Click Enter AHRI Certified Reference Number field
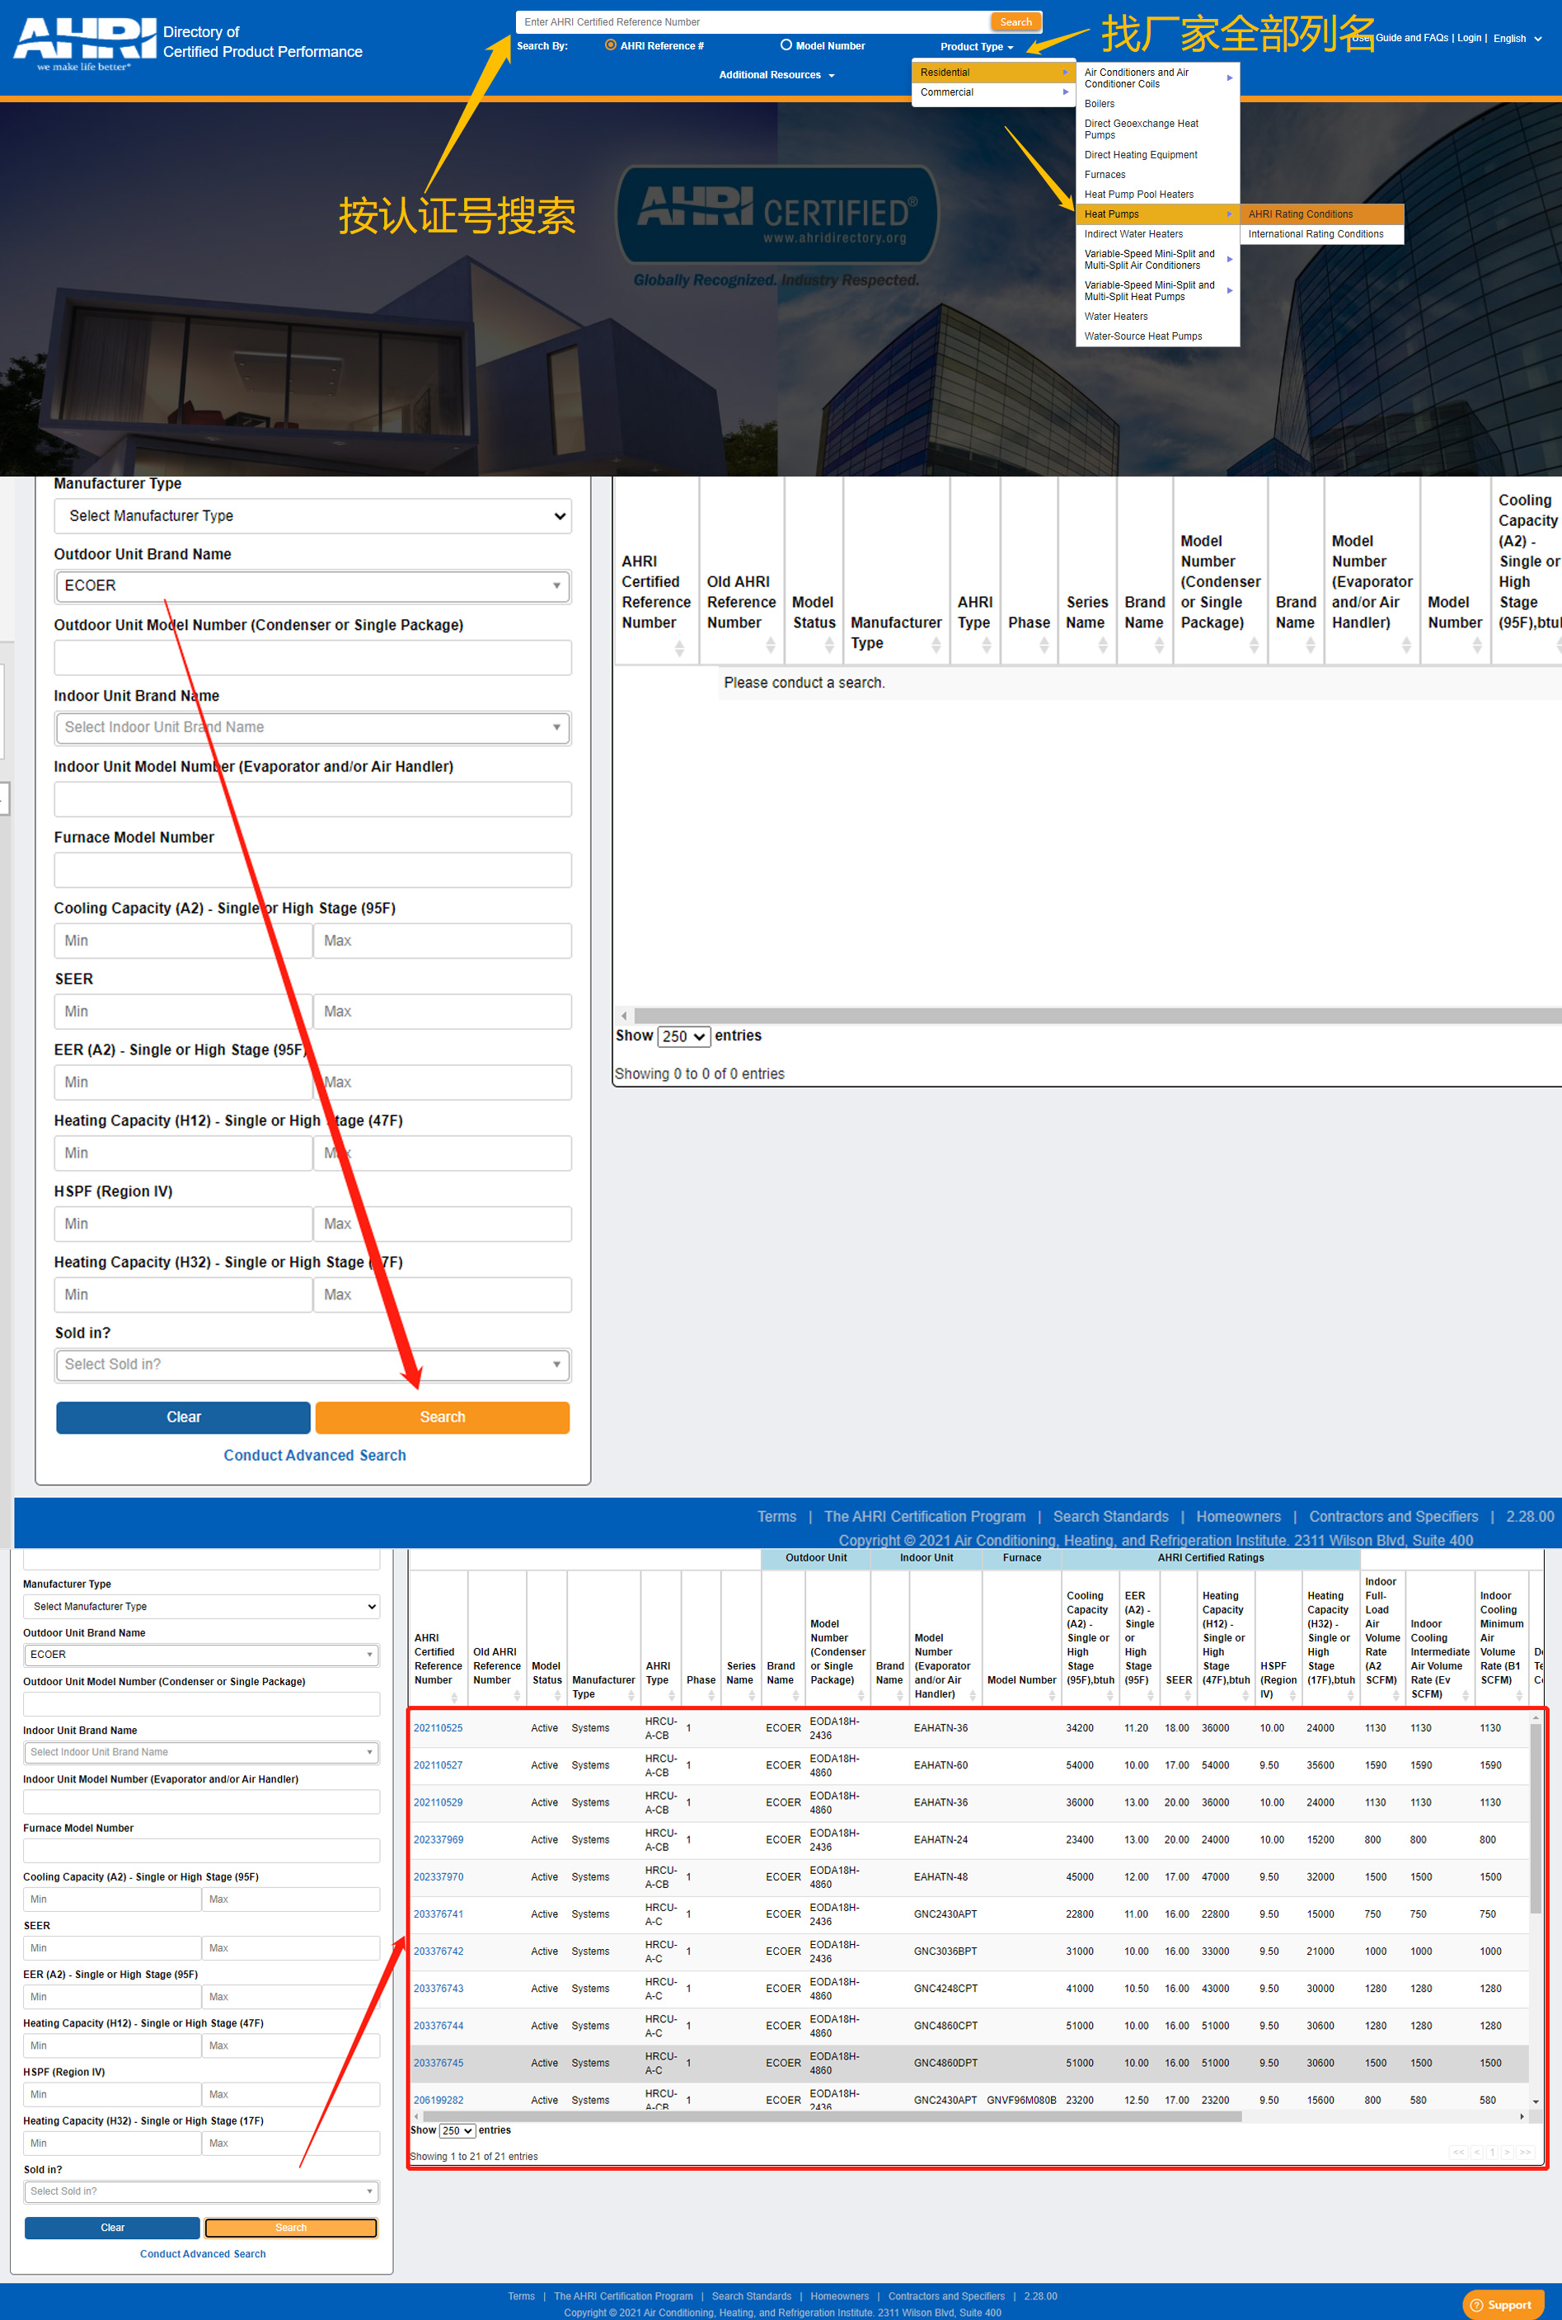Image resolution: width=1562 pixels, height=2320 pixels. 753,22
